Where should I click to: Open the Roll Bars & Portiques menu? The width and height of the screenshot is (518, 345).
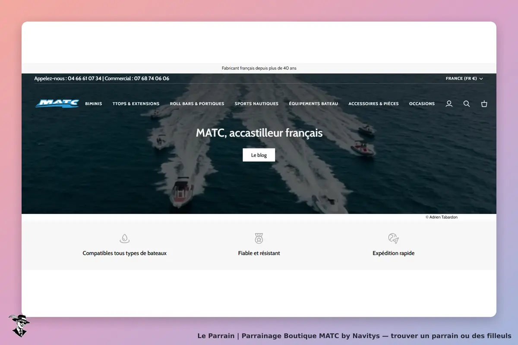197,103
